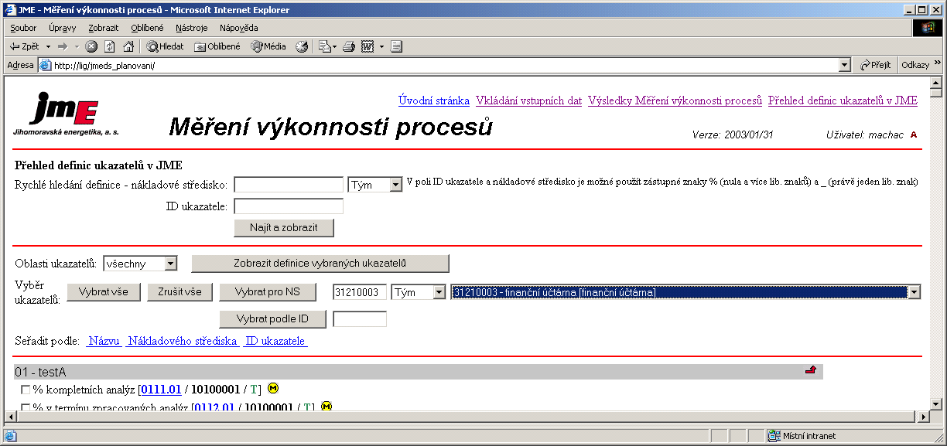Click the Přejít go button
The image size is (947, 446).
(876, 66)
